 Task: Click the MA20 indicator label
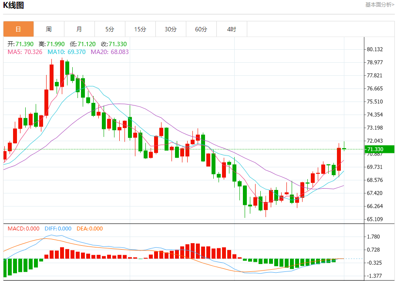click(x=109, y=52)
